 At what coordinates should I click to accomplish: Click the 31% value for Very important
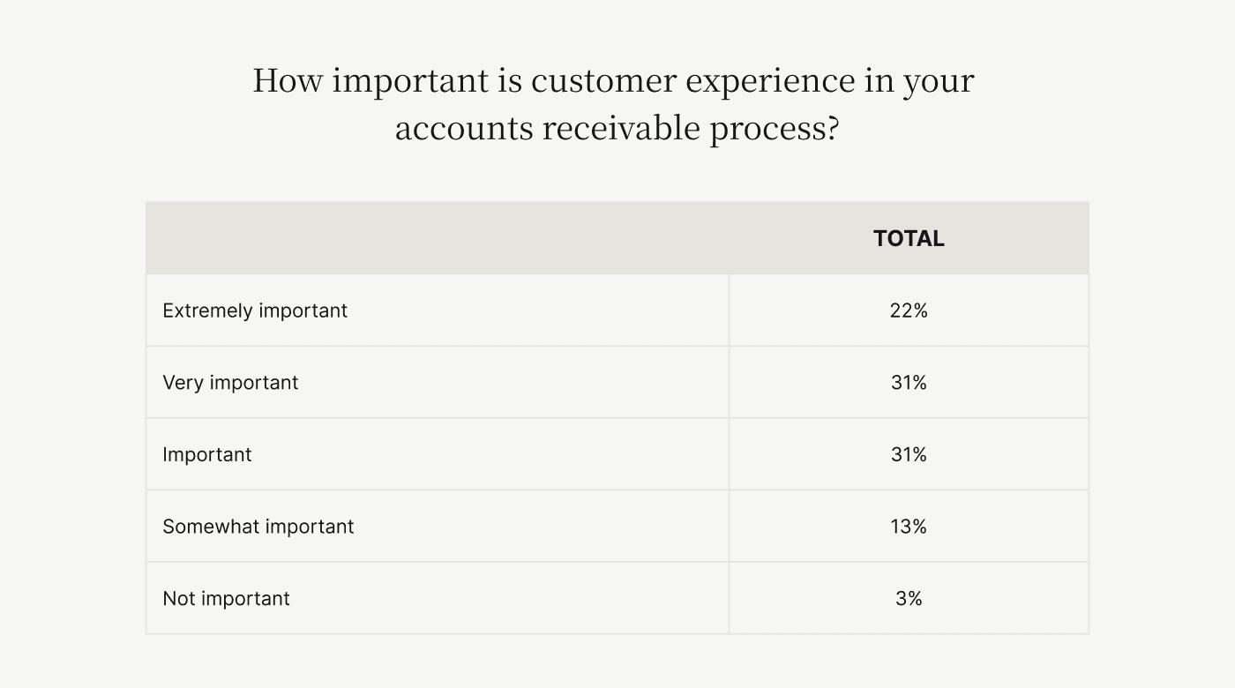click(x=909, y=383)
